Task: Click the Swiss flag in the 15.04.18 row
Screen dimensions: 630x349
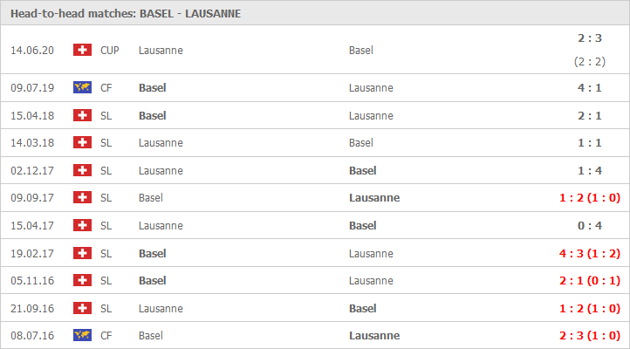Action: click(82, 115)
